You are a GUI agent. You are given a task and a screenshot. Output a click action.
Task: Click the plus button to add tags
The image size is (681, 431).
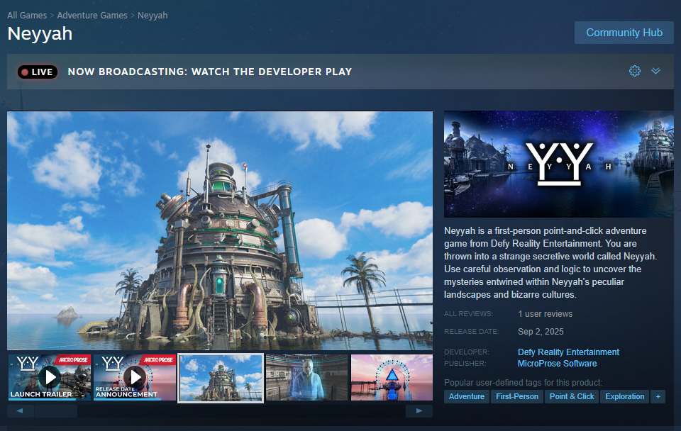(658, 396)
